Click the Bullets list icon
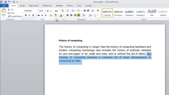Viewport: 169px width, 95px height. pyautogui.click(x=68, y=11)
